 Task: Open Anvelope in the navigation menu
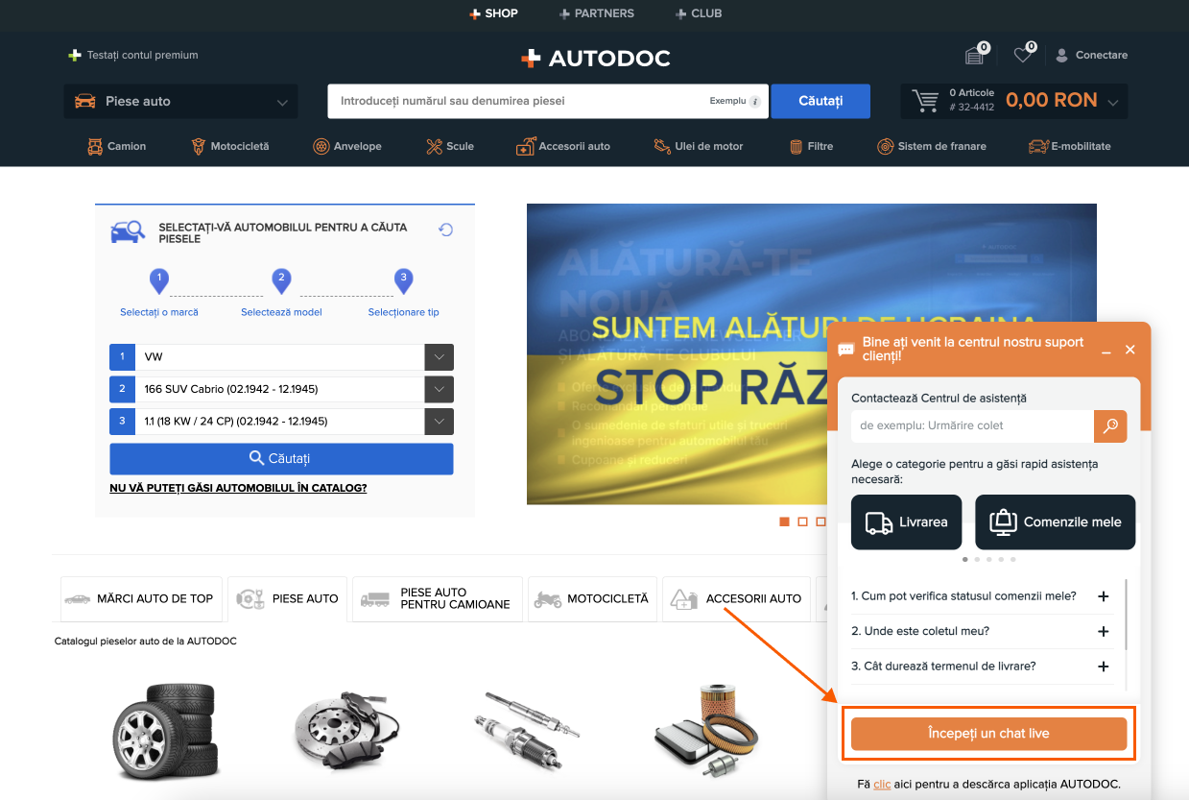347,147
